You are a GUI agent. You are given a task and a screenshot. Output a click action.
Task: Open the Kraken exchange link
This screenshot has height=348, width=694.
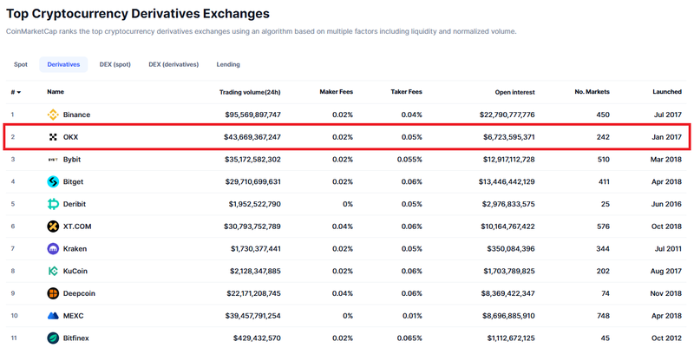coord(75,249)
